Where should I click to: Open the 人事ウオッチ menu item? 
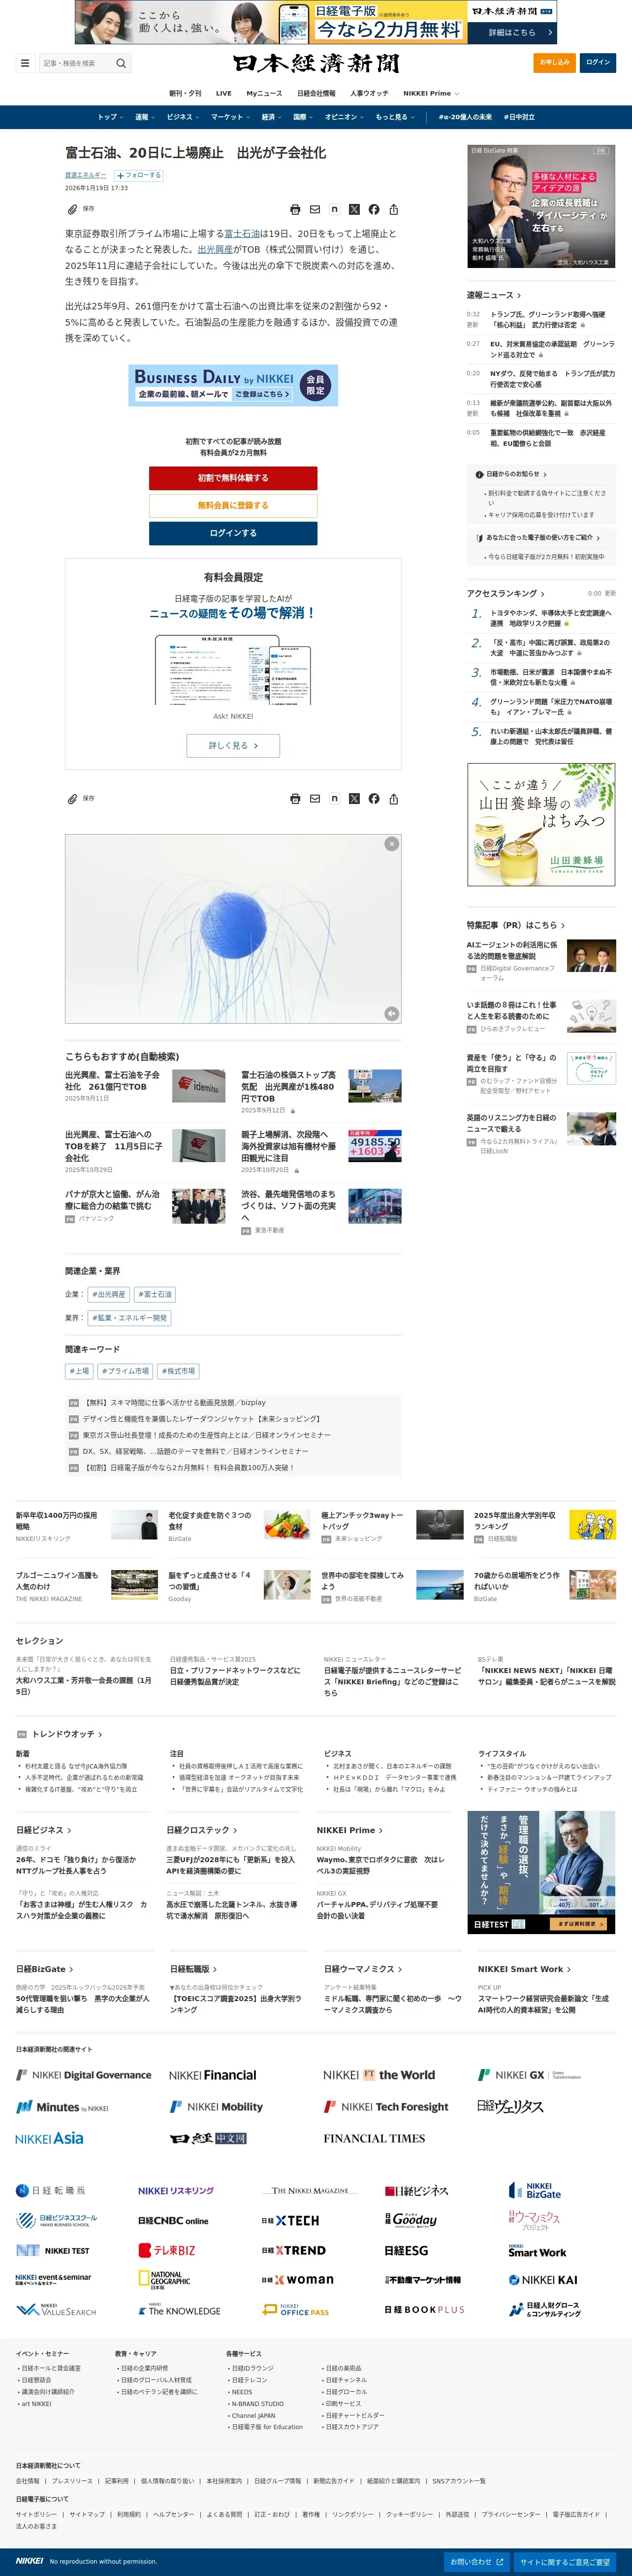point(370,93)
